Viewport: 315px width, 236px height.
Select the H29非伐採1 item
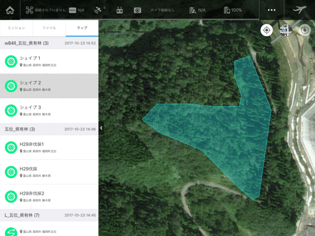tap(49, 147)
